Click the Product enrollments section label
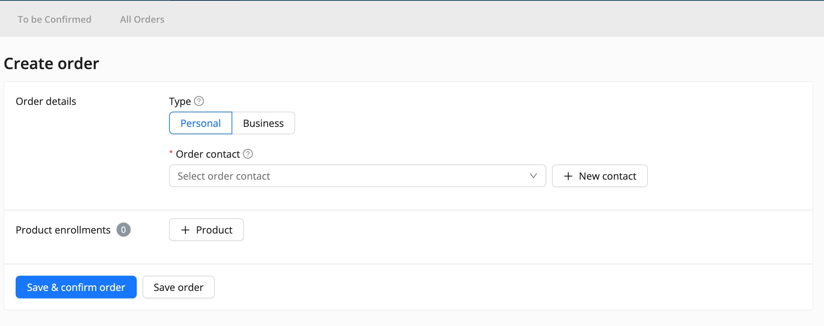Image resolution: width=824 pixels, height=326 pixels. point(63,230)
